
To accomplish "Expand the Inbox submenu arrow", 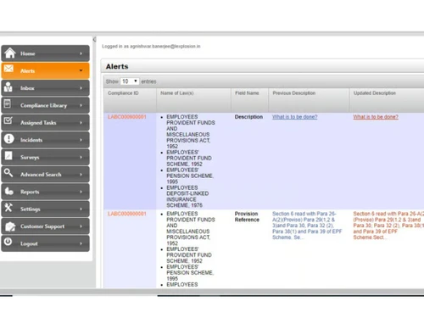I will tap(81, 88).
